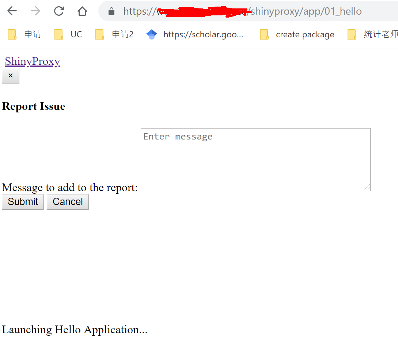Click inside the Enter message text area

tap(255, 157)
